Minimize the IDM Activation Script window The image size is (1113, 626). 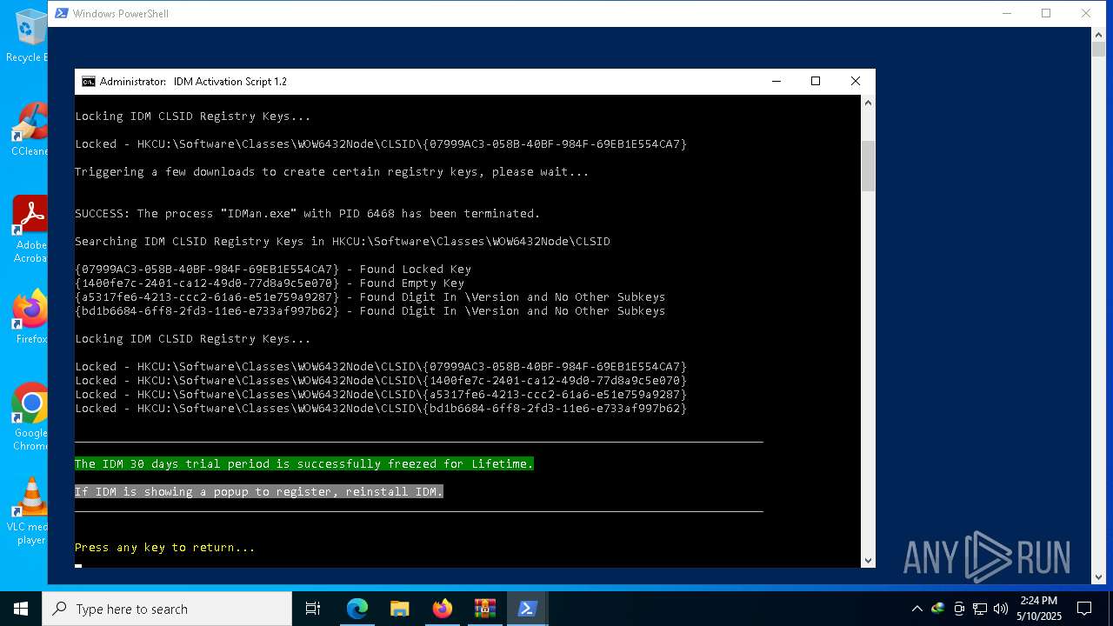tap(776, 82)
